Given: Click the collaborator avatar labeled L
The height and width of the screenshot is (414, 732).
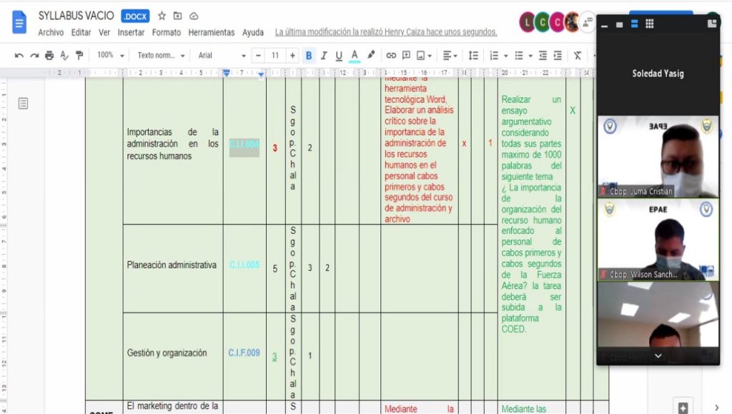Looking at the screenshot, I should point(527,22).
